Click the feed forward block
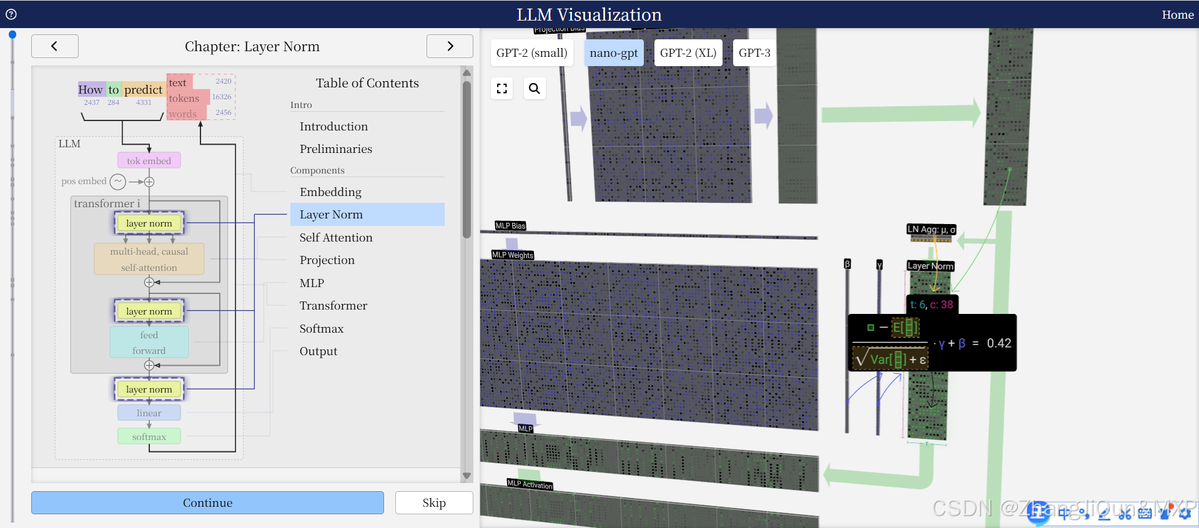 [149, 343]
